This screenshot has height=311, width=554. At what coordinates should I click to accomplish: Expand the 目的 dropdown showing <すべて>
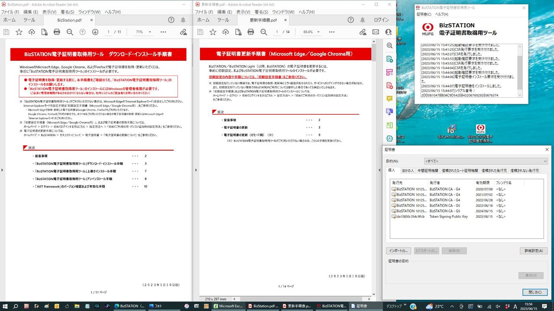click(486, 161)
